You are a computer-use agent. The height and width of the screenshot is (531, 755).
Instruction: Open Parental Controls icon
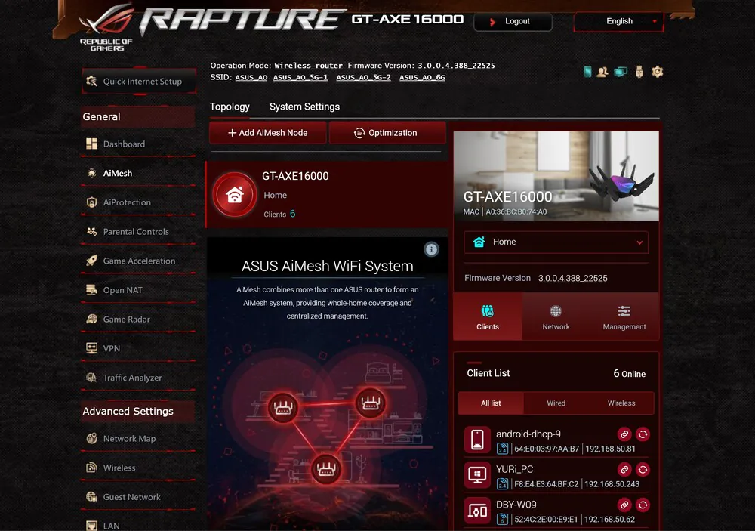click(x=91, y=231)
